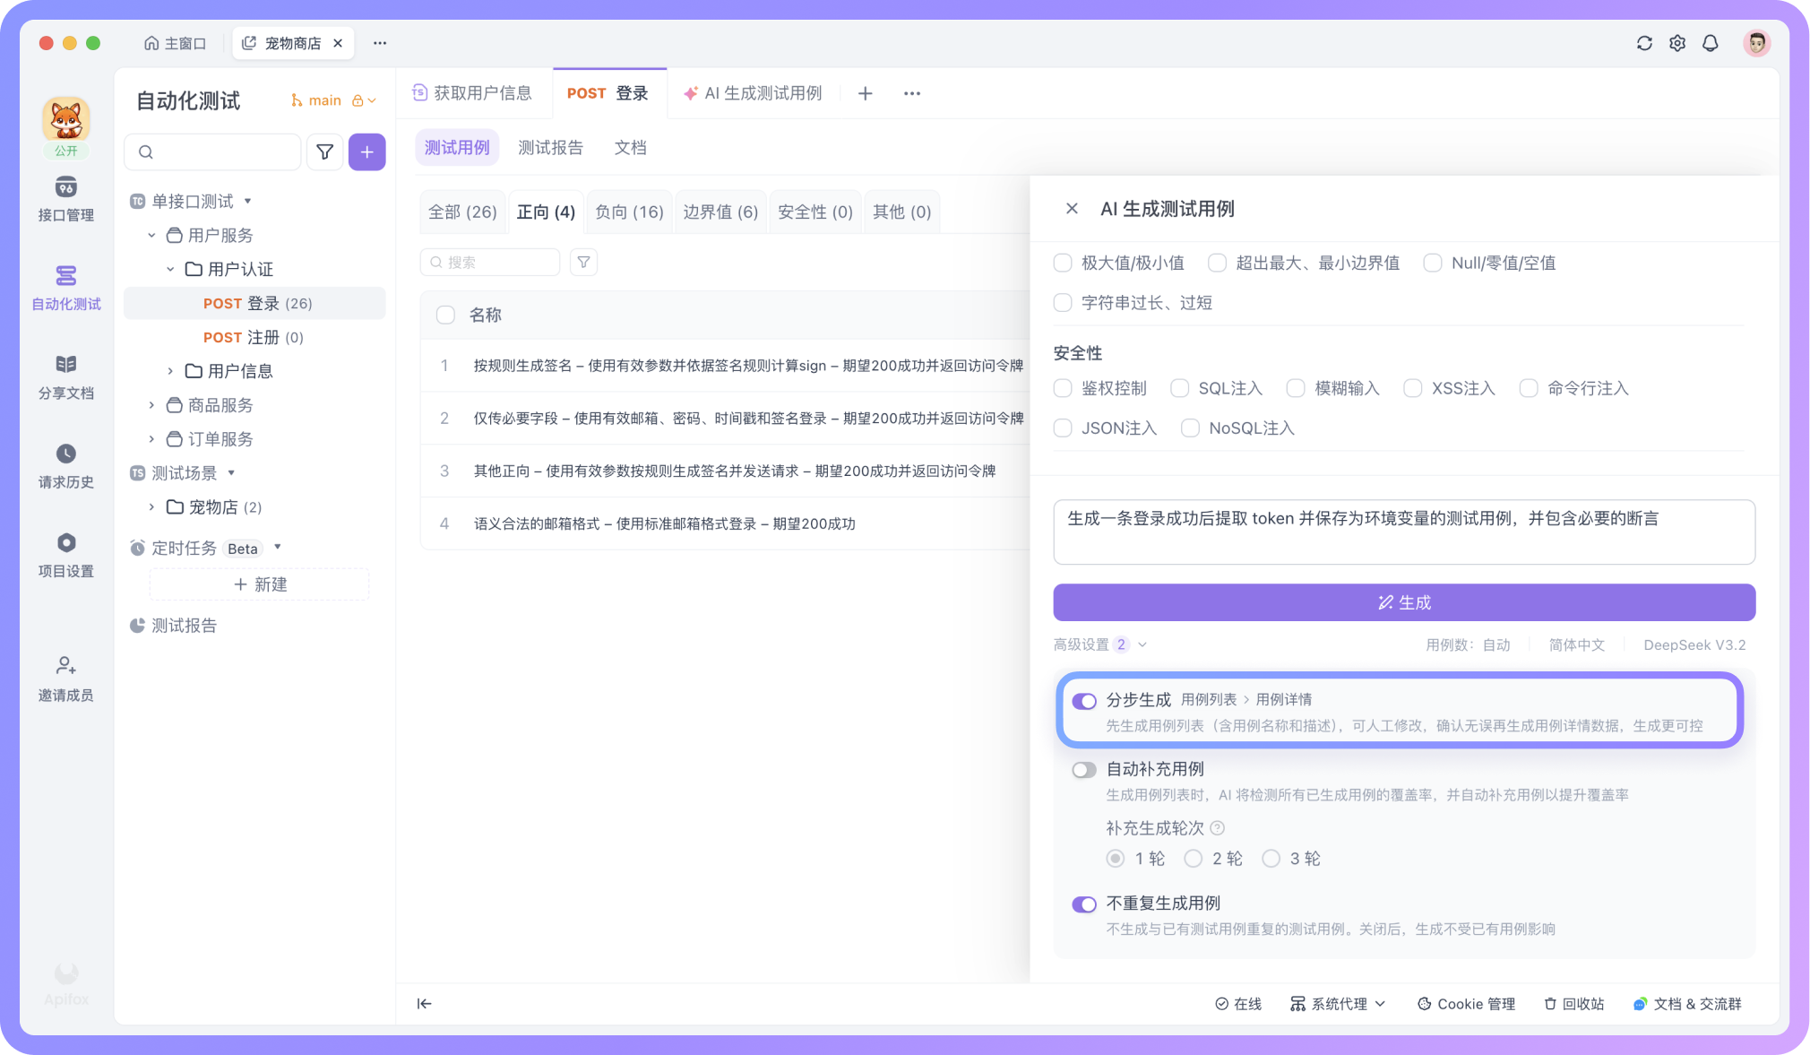This screenshot has width=1810, height=1055.
Task: Enable the 自动补充用例 toggle
Action: point(1083,769)
